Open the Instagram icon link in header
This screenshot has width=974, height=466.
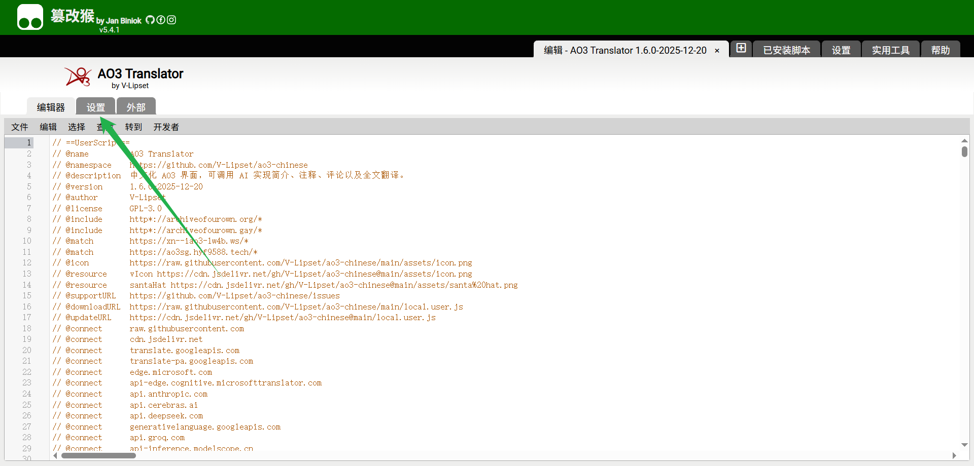171,20
